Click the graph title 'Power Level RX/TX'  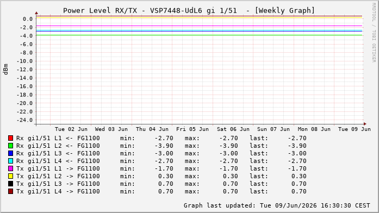(x=100, y=11)
